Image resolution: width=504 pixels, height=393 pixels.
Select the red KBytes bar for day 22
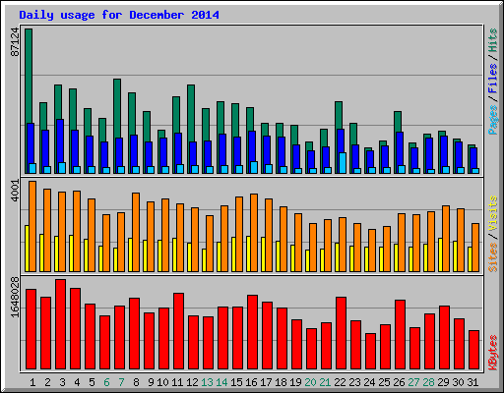[x=342, y=333]
